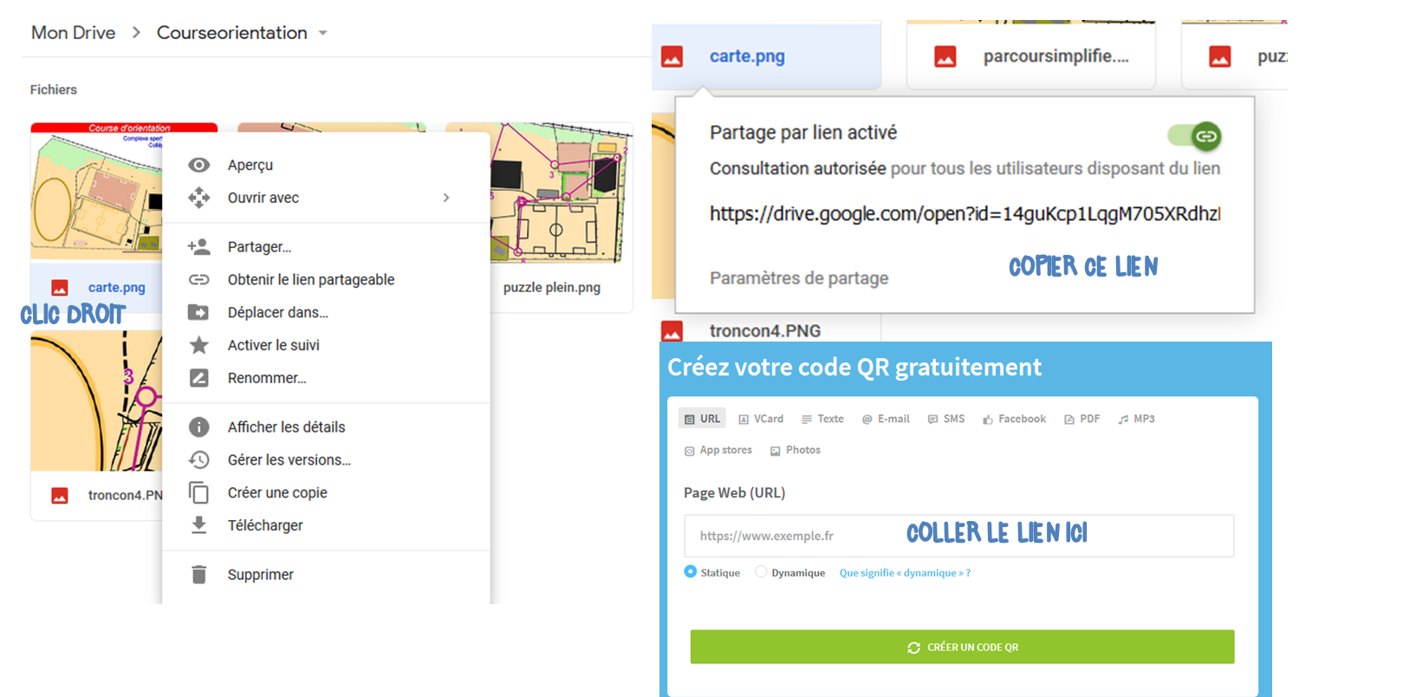Click the MP3 music note icon
The height and width of the screenshot is (697, 1416).
(1123, 420)
